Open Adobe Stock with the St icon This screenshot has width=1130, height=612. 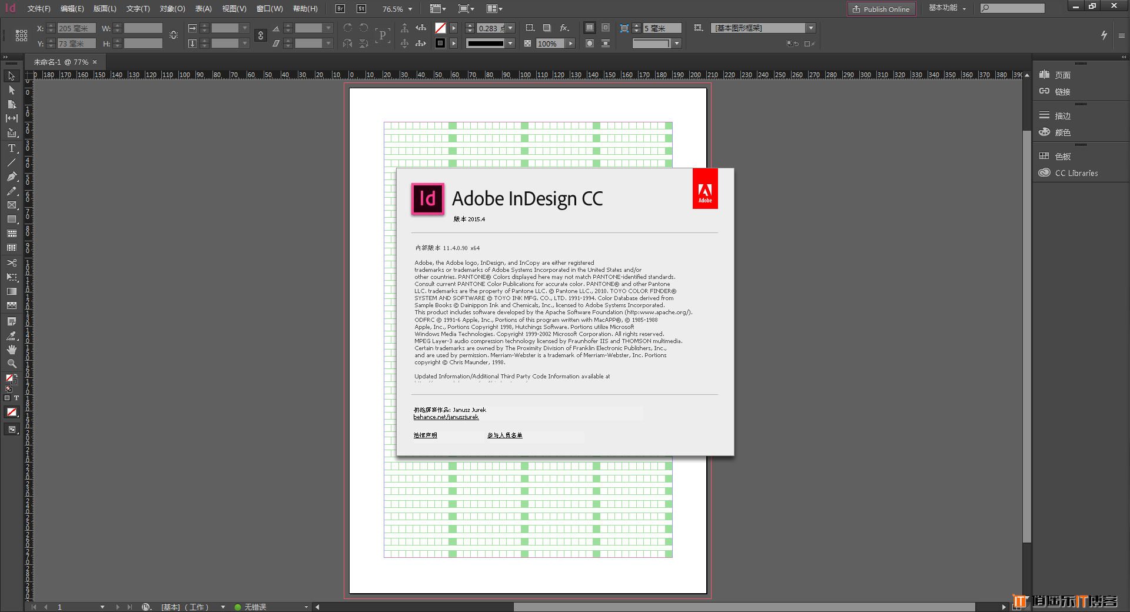pyautogui.click(x=361, y=9)
